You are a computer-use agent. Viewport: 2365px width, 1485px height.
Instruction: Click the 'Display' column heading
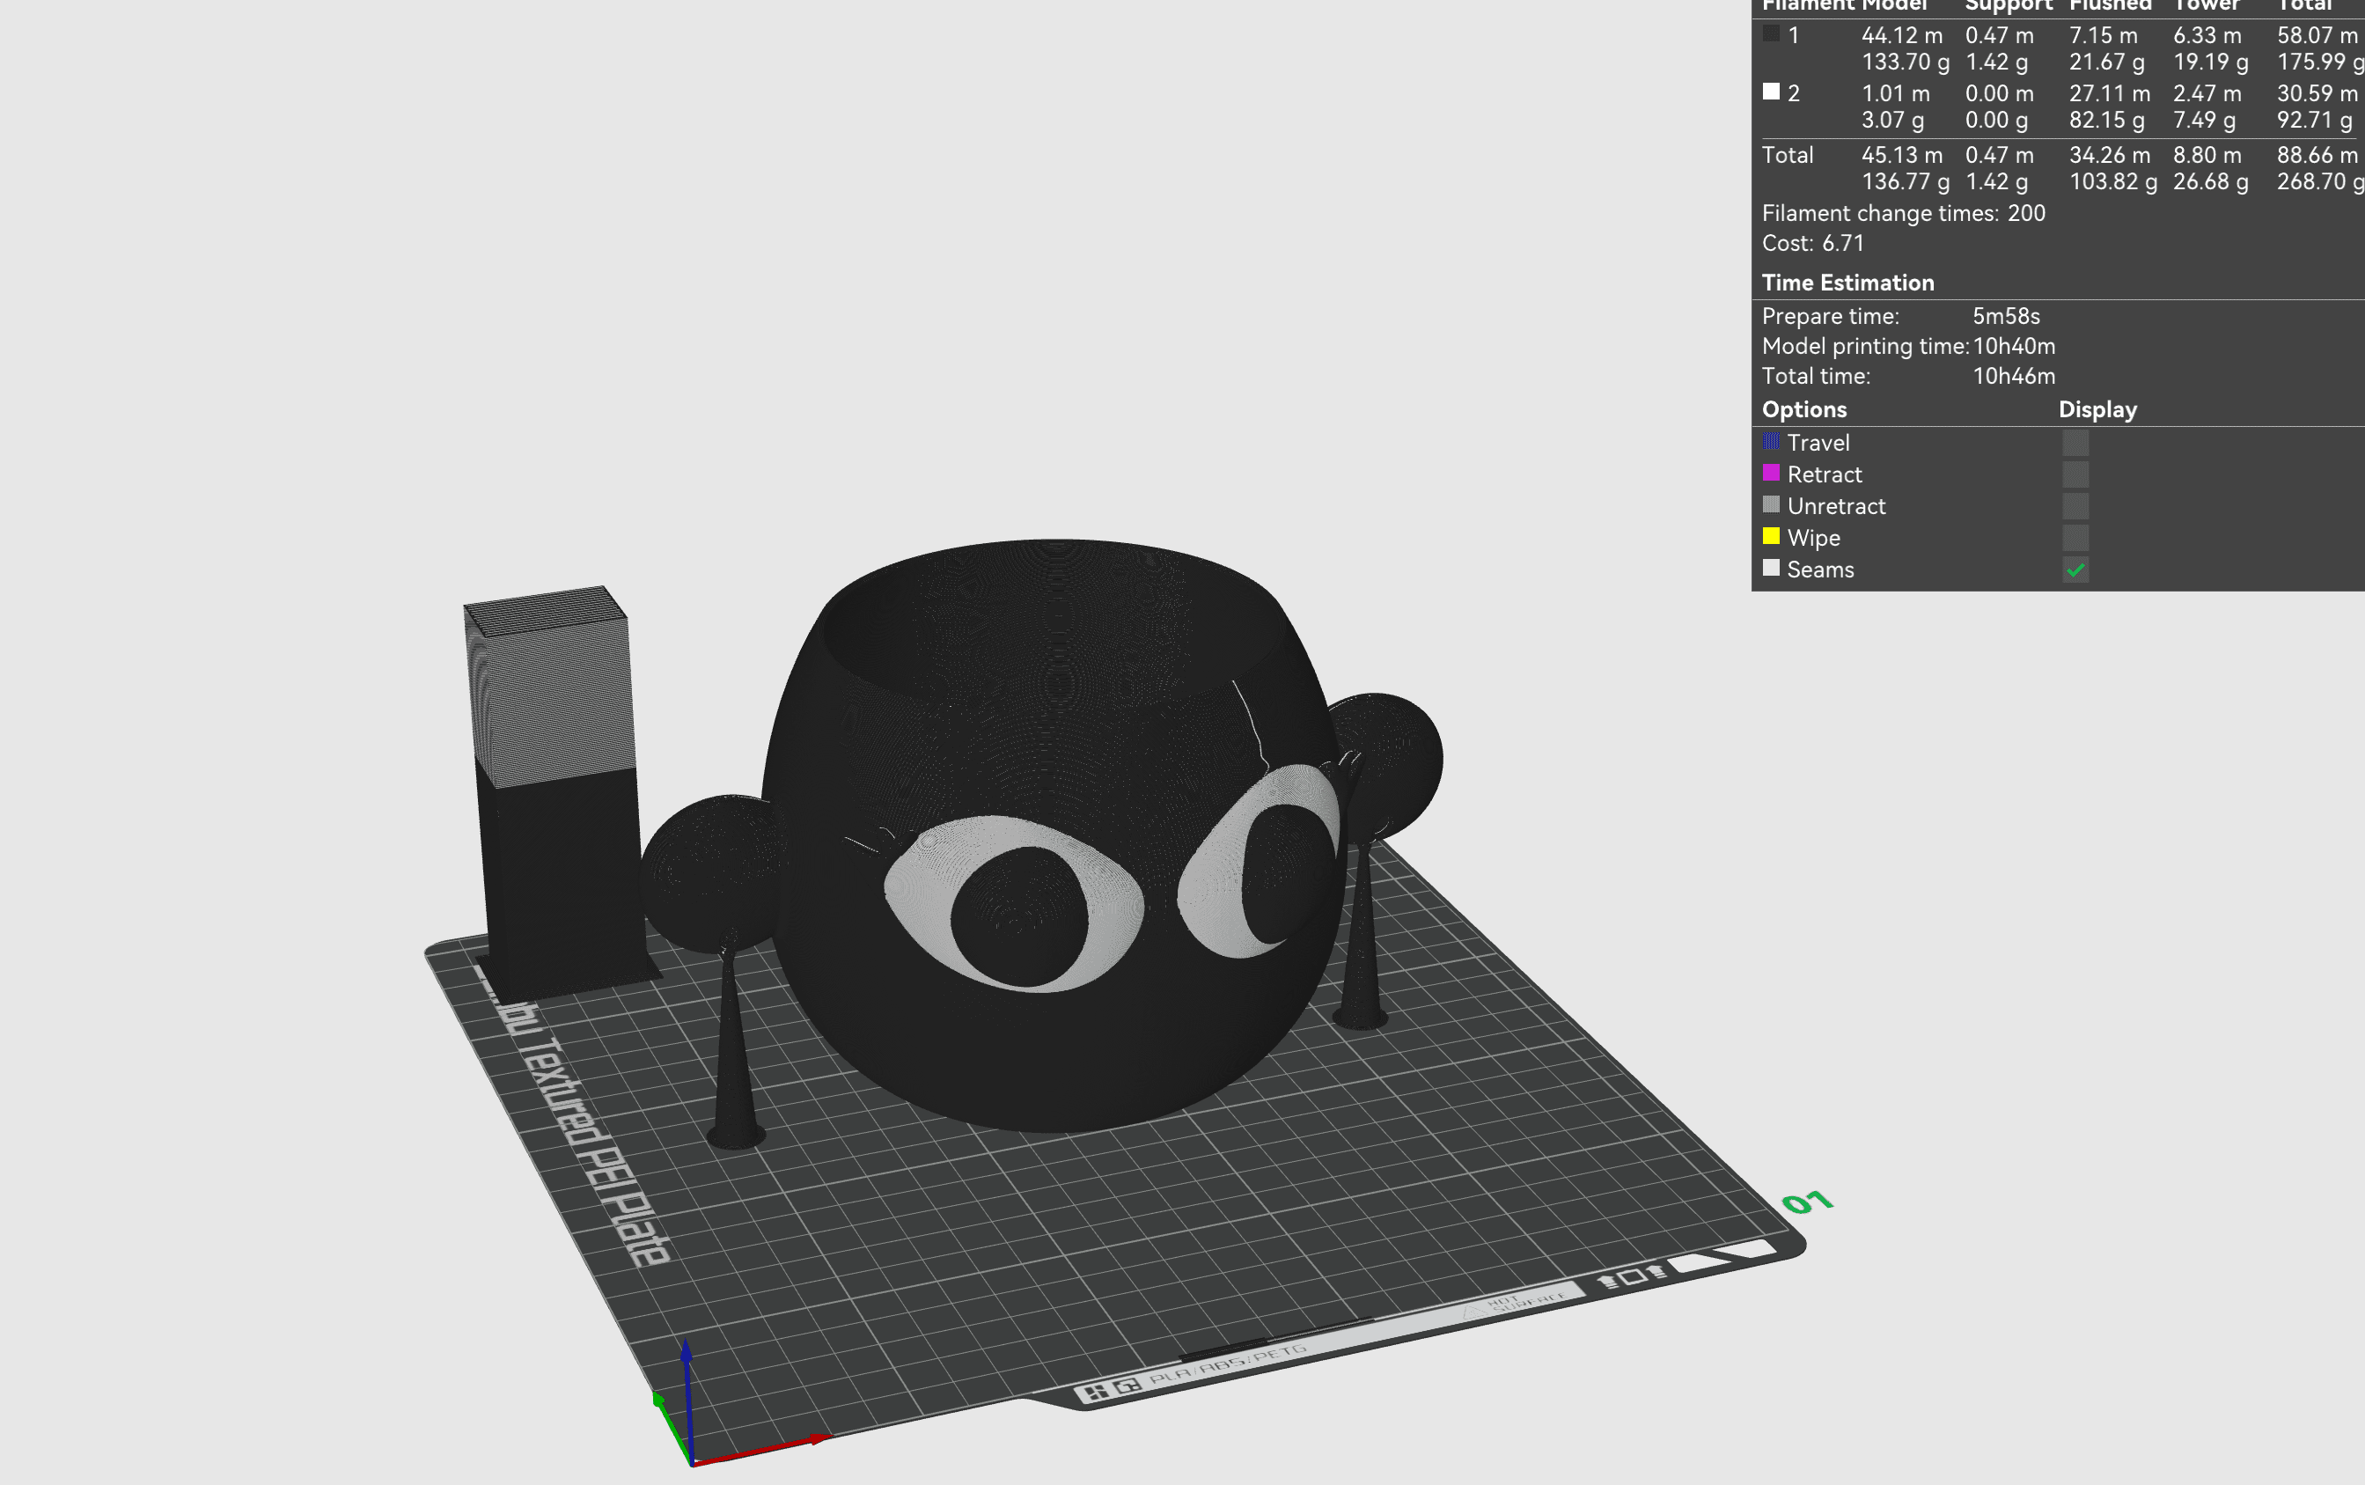click(2098, 409)
